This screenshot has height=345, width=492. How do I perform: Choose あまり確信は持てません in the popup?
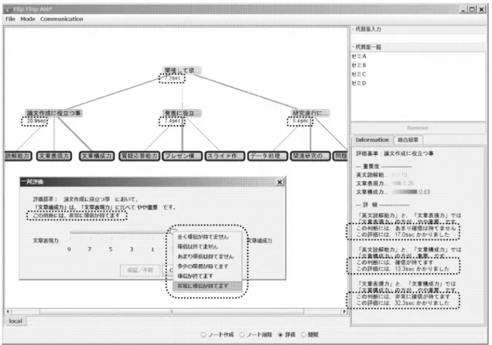206,256
